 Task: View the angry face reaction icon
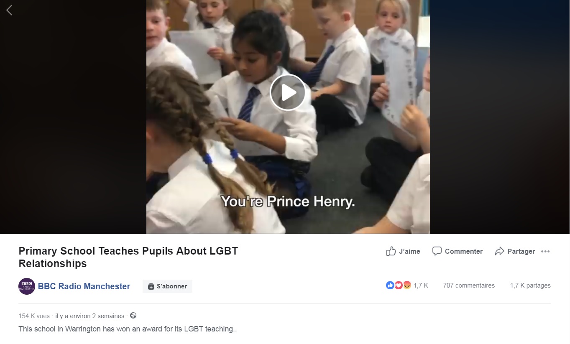[407, 285]
